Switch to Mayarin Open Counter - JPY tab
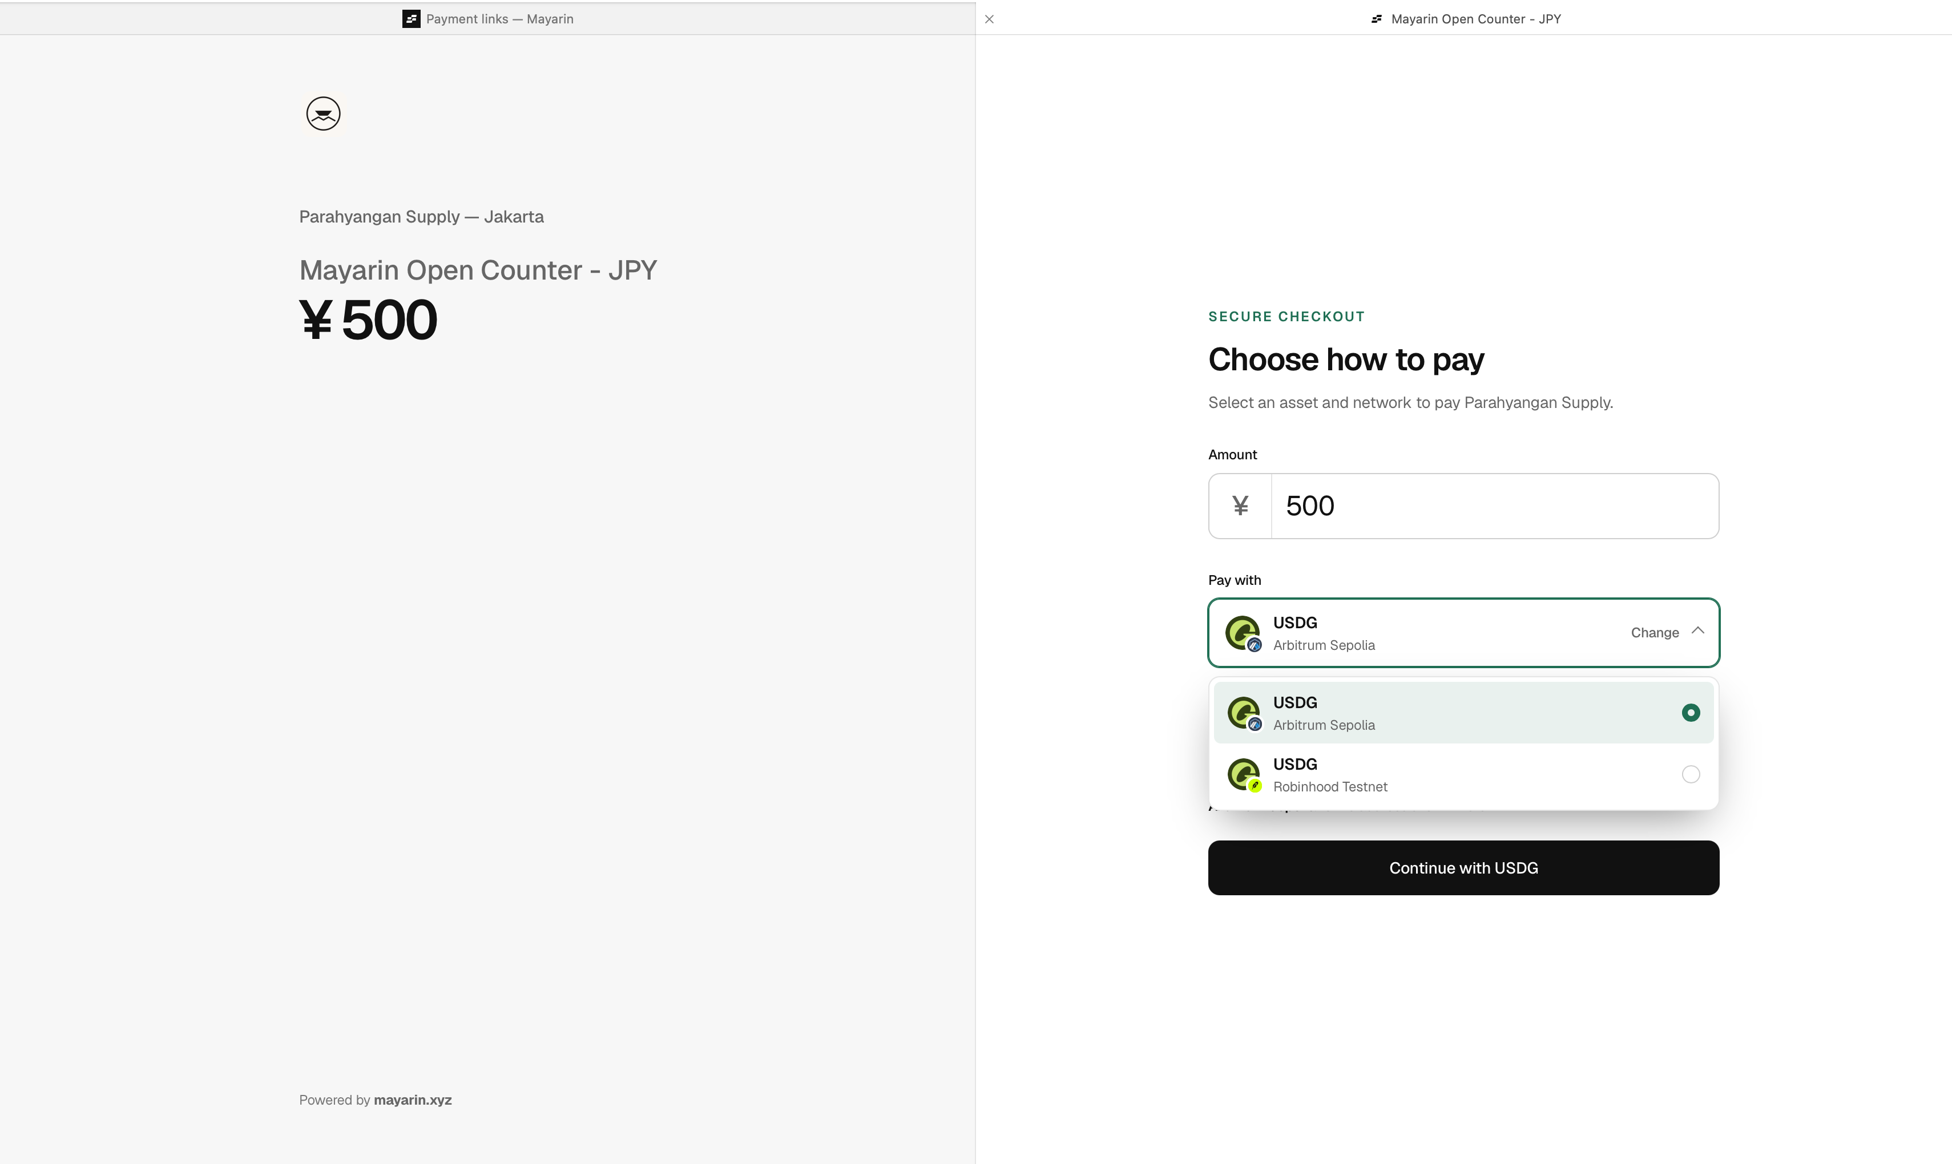 click(x=1464, y=19)
